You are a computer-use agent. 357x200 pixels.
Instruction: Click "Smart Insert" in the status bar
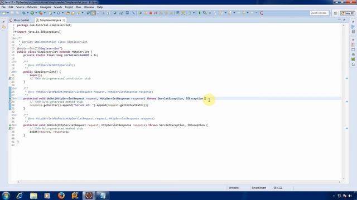[x=259, y=188]
